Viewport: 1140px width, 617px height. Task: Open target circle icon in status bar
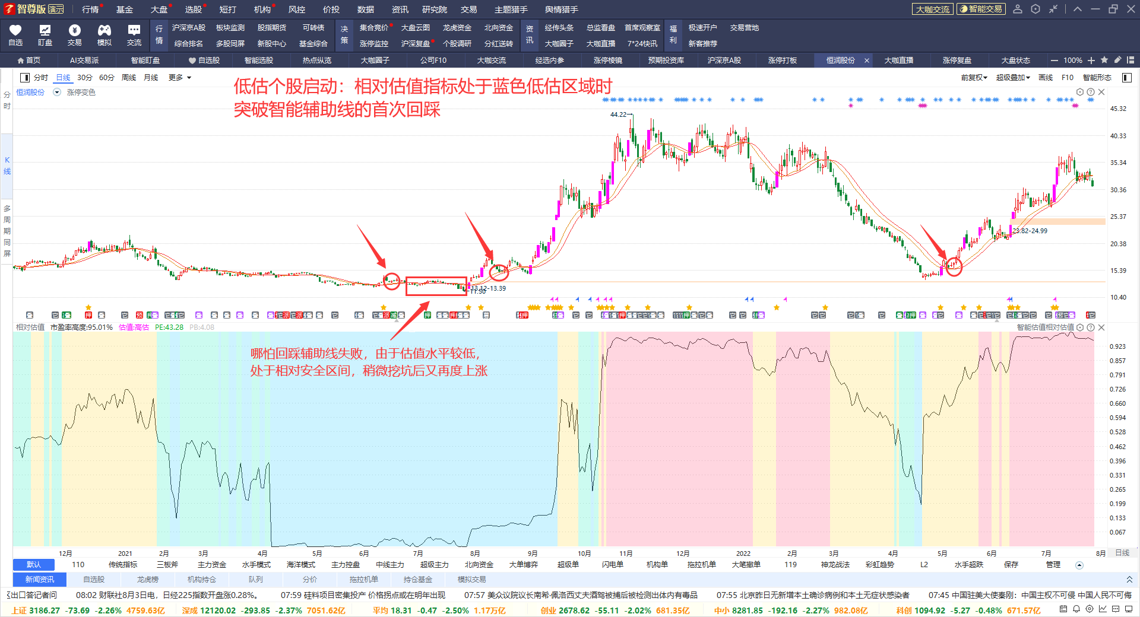point(1090,609)
